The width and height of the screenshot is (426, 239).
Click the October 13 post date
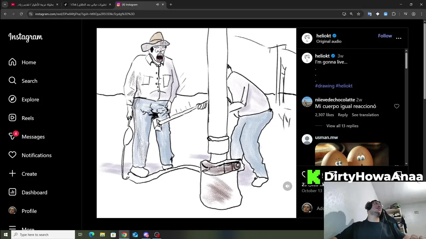click(x=312, y=191)
